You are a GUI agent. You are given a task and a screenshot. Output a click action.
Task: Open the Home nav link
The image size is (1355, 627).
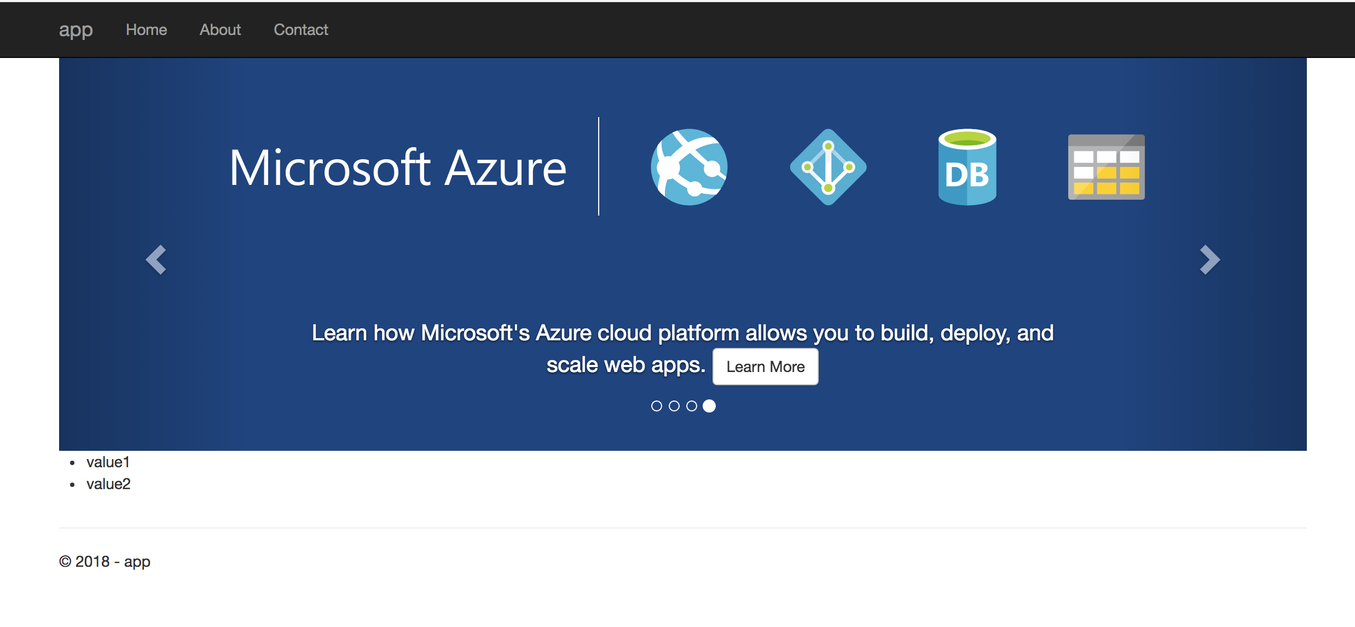coord(146,30)
